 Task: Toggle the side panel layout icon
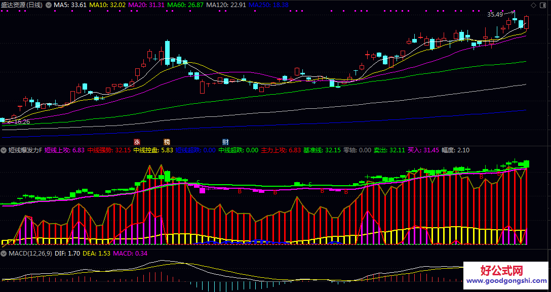tap(543, 5)
